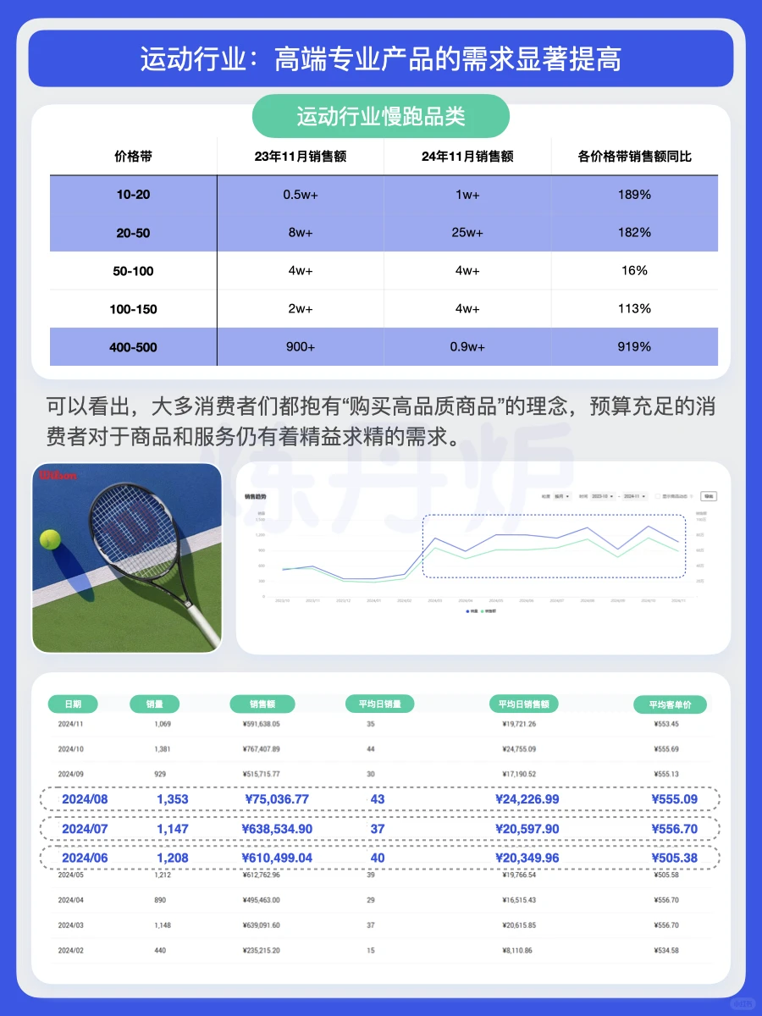Image resolution: width=762 pixels, height=1016 pixels.
Task: Open the 2023-10 start date selector
Action: pyautogui.click(x=601, y=496)
